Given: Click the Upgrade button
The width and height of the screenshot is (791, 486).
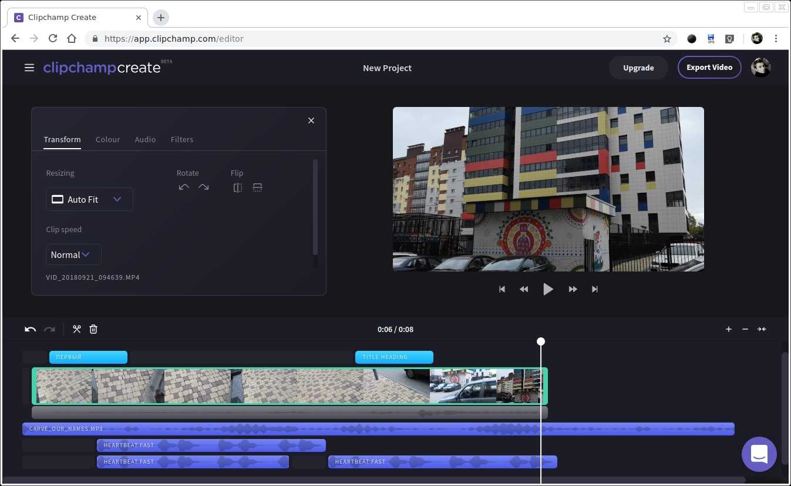Looking at the screenshot, I should coord(638,68).
